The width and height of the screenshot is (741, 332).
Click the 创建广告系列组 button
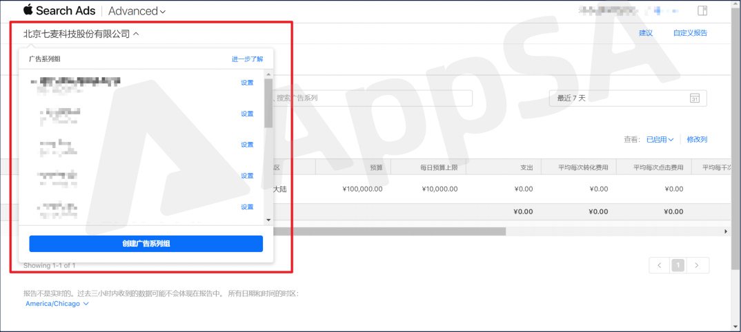146,244
